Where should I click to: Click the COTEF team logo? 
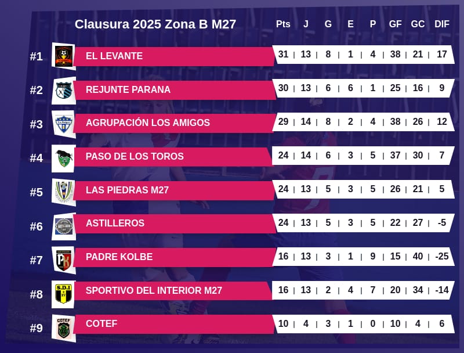pos(63,327)
